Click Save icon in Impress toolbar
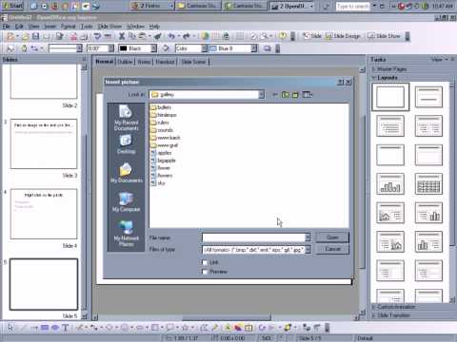The height and width of the screenshot is (342, 457). pos(35,36)
